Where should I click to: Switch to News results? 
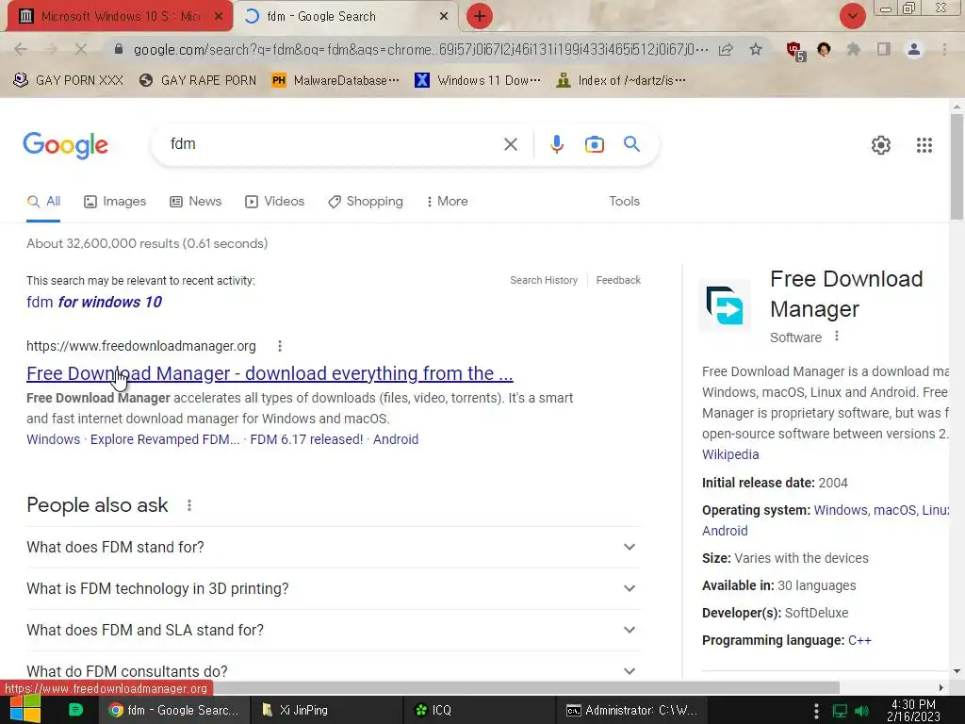[x=196, y=202]
